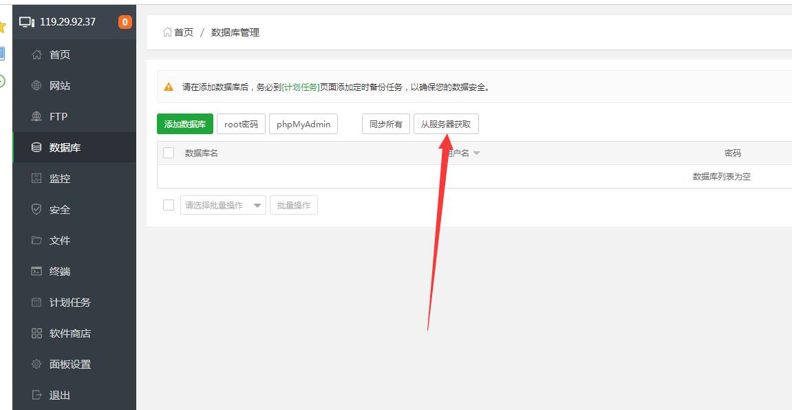Click the sort arrow next to 用户名
Viewport: 792px width, 410px height.
[476, 153]
